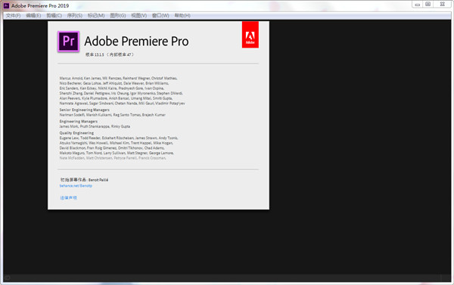Click the 'Adobe Premiere Pro' heading text
Image resolution: width=454 pixels, height=285 pixels.
pos(136,42)
